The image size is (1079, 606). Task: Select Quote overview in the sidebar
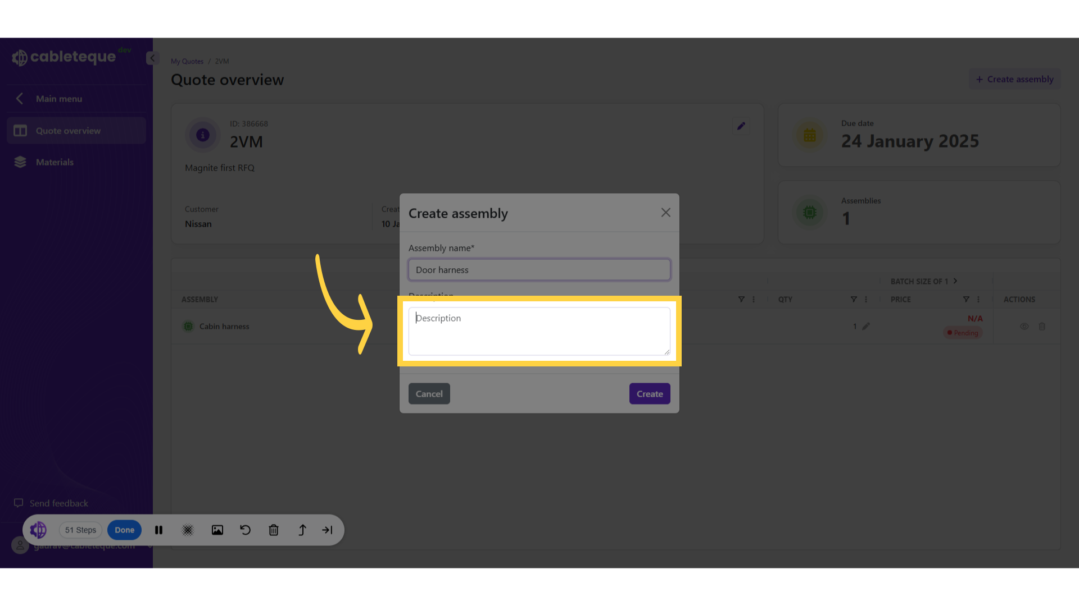68,130
